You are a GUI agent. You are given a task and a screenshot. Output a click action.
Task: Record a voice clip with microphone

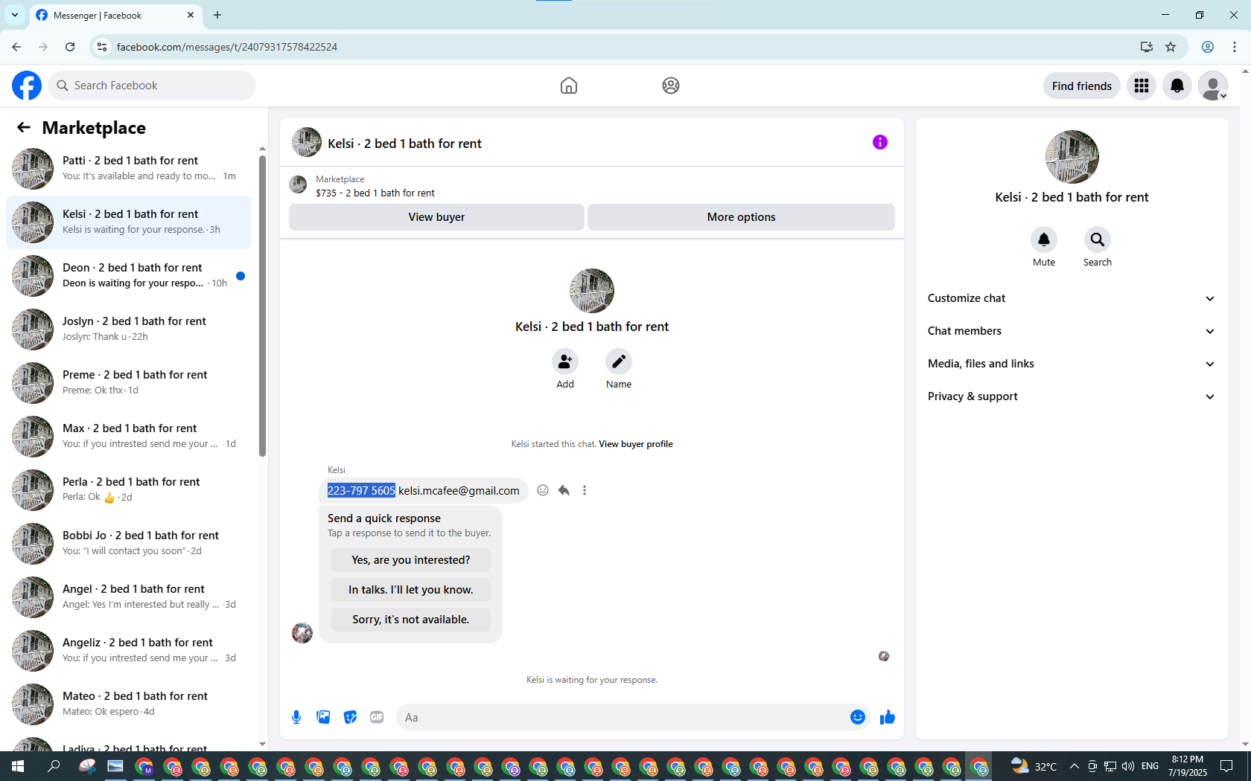[x=296, y=717]
